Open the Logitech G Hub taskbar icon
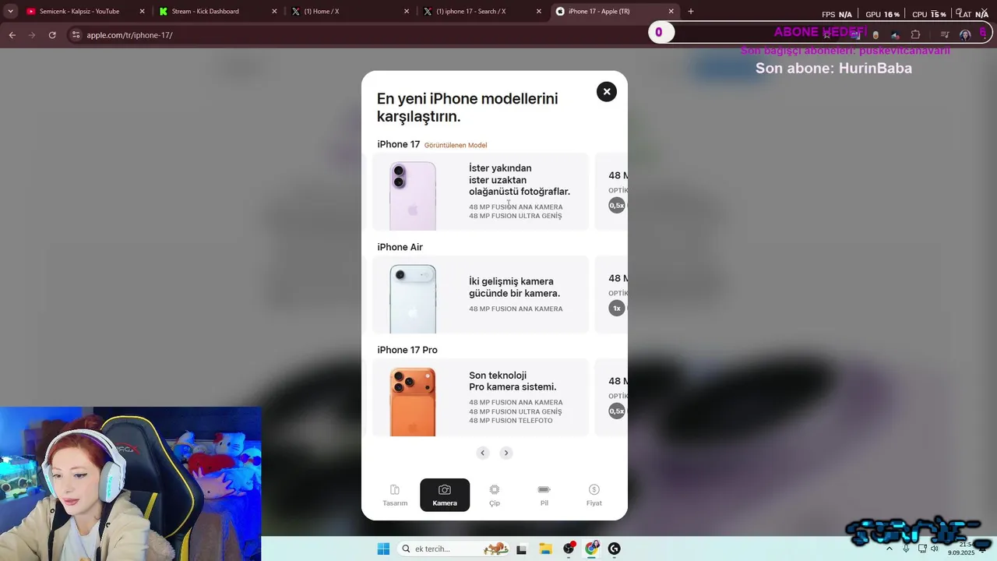This screenshot has height=561, width=997. (x=614, y=549)
